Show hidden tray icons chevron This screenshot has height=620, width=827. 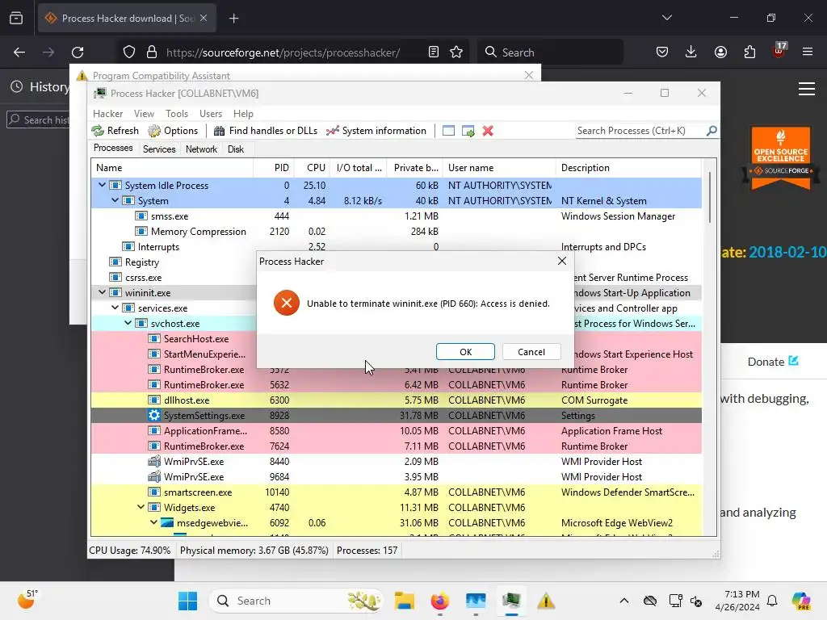(624, 601)
